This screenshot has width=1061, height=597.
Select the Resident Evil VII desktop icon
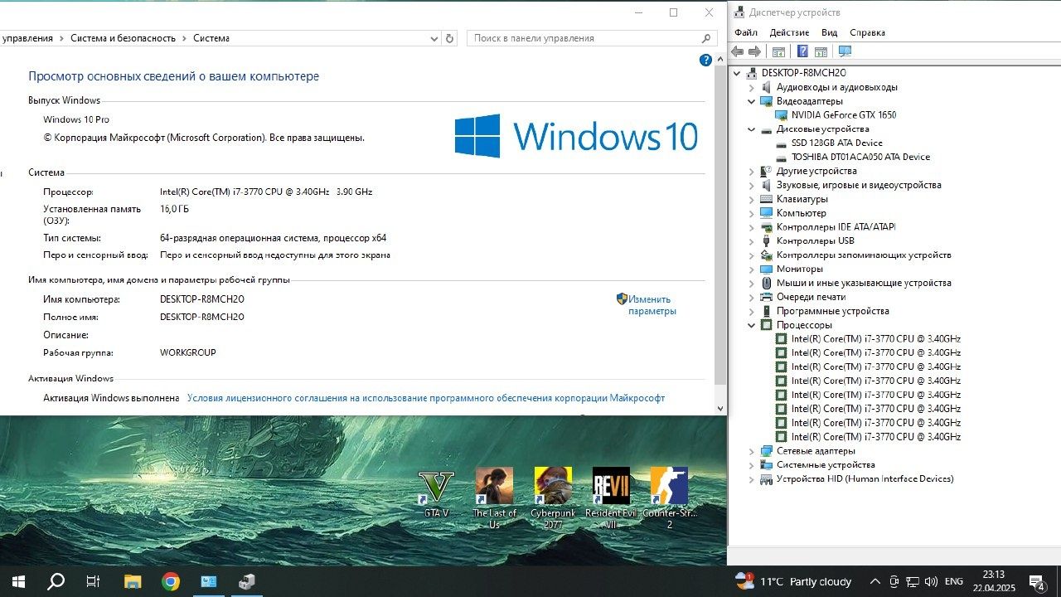pyautogui.click(x=611, y=498)
